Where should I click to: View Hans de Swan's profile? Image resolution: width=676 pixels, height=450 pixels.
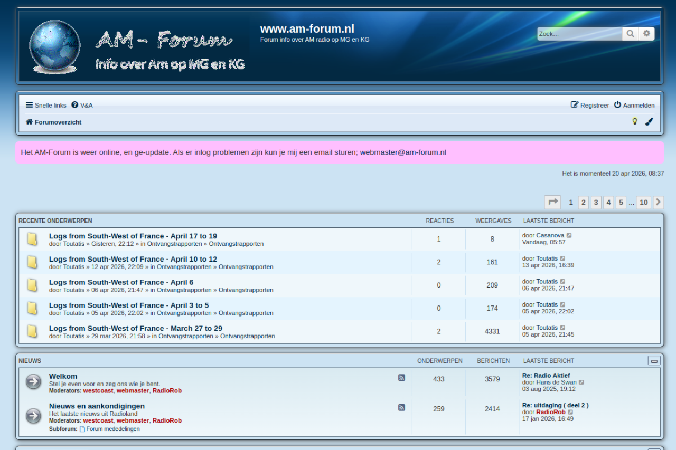click(x=556, y=382)
